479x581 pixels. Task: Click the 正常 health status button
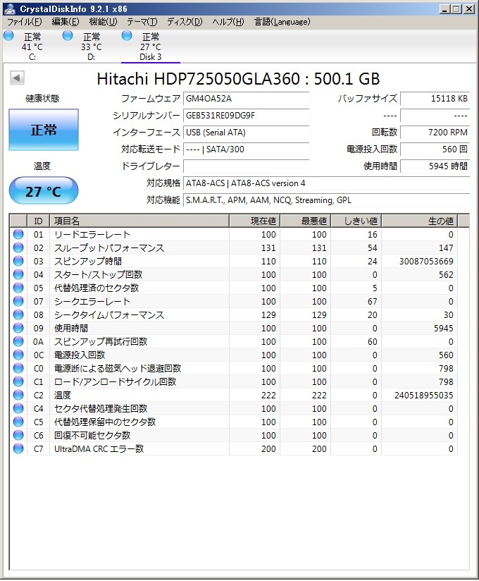click(x=44, y=130)
